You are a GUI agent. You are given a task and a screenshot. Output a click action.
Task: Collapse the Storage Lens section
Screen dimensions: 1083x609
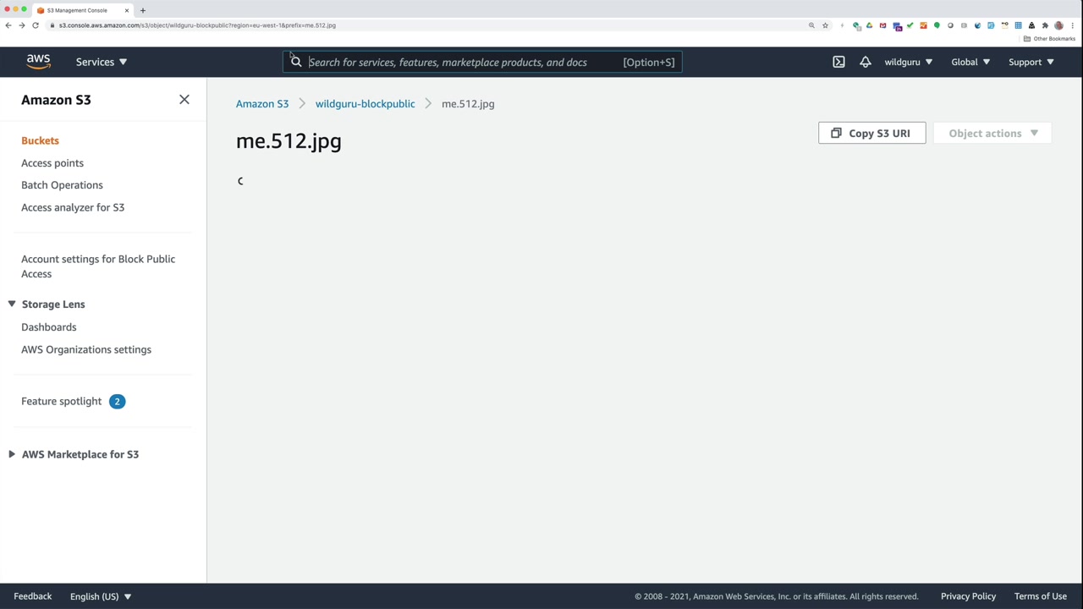click(x=12, y=304)
